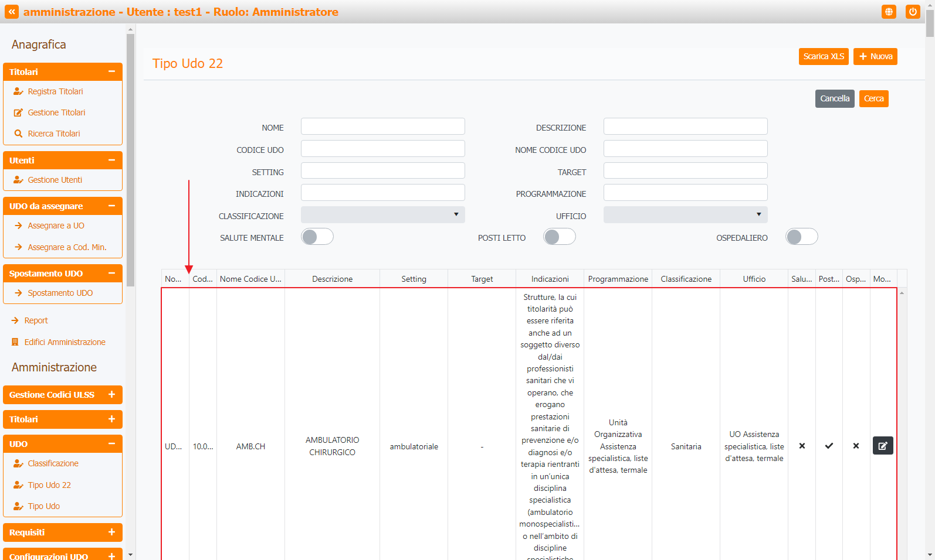This screenshot has width=935, height=560.
Task: Open Report page
Action: coord(36,320)
